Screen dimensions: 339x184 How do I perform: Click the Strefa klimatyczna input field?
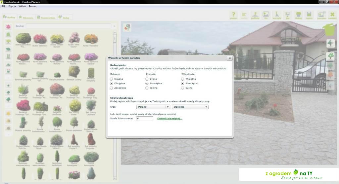click(145, 119)
